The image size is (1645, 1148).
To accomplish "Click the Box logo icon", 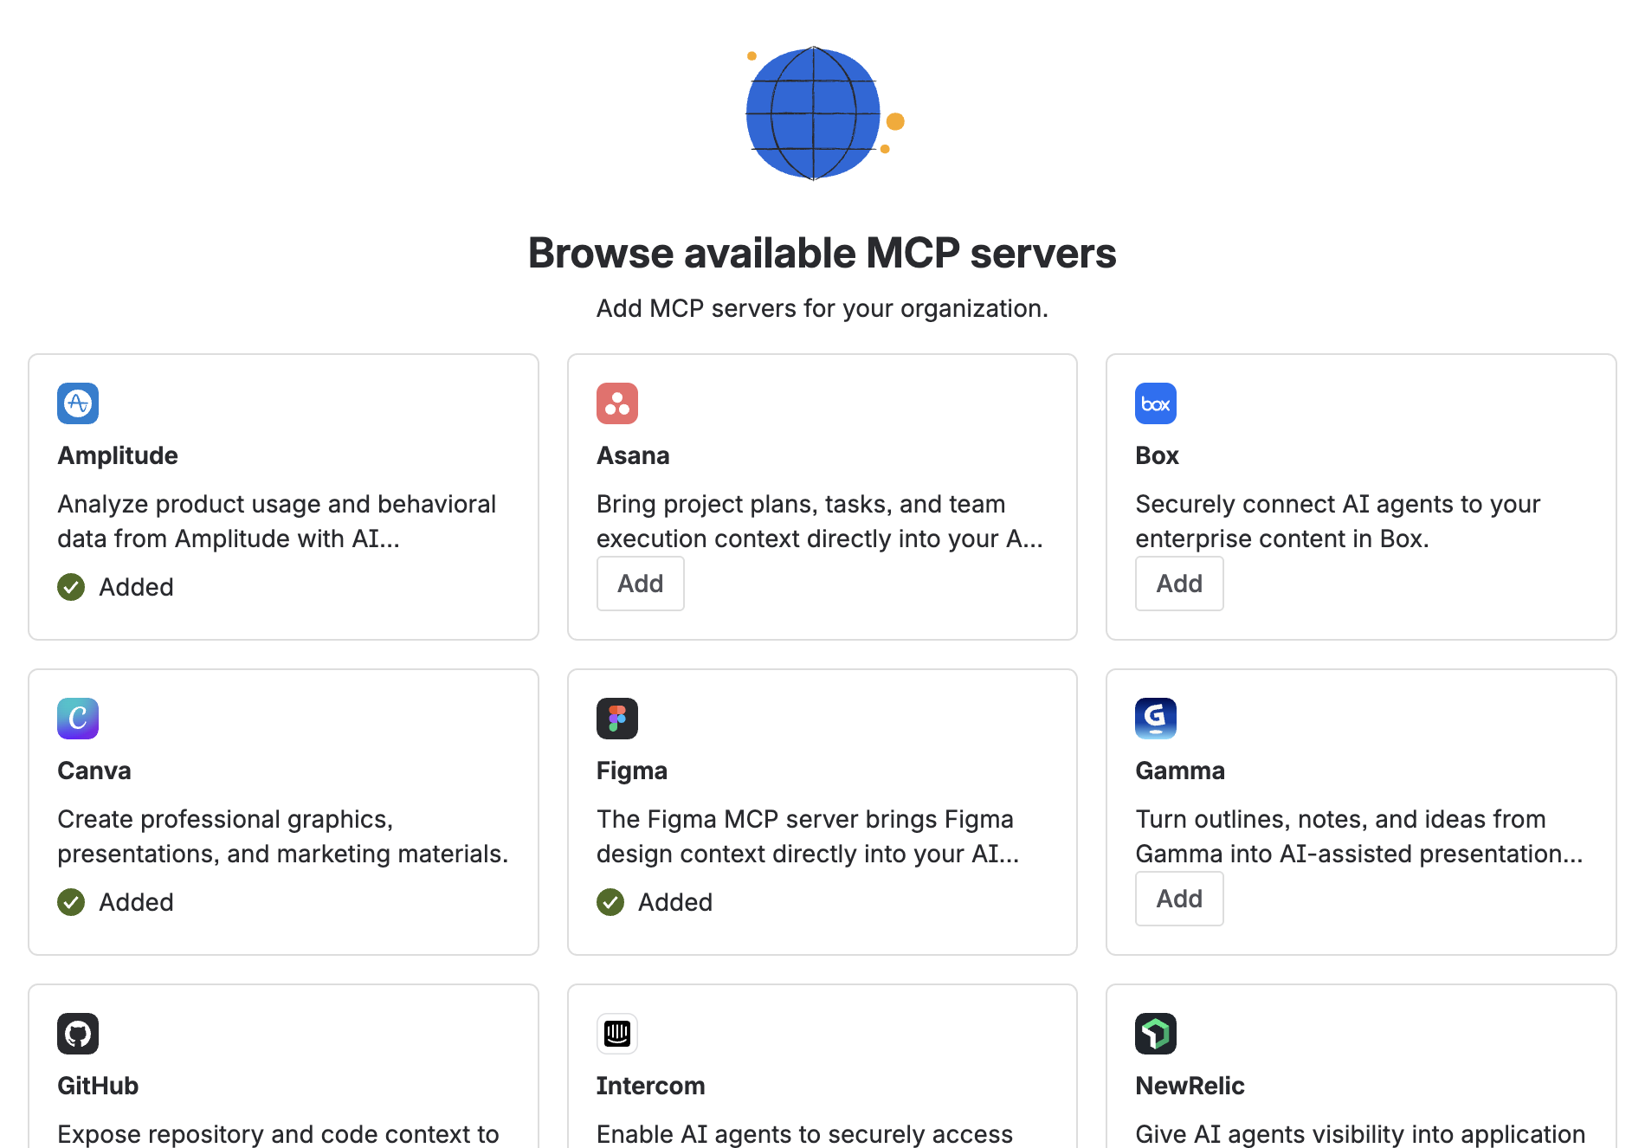I will point(1155,403).
